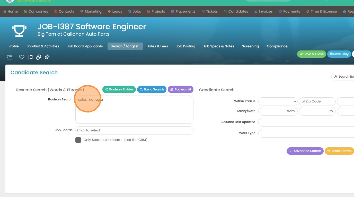Viewport: 354px width, 197px height.
Task: Click Save & Close button
Action: click(312, 54)
